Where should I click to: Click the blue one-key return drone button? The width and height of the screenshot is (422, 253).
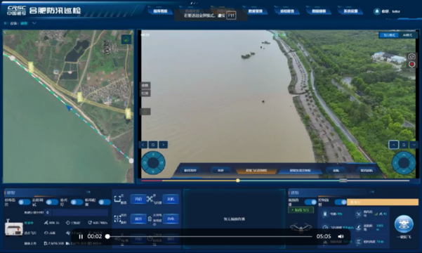point(404,224)
